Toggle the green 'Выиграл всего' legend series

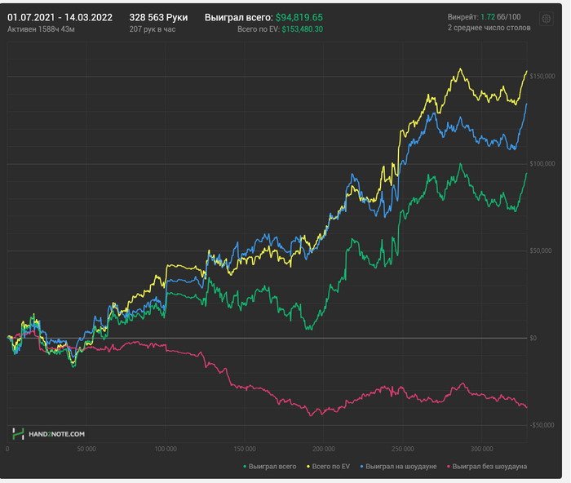point(270,466)
